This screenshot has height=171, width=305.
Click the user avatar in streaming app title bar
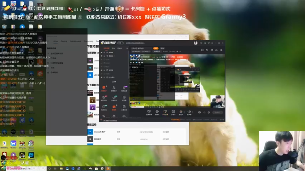pyautogui.click(x=196, y=43)
